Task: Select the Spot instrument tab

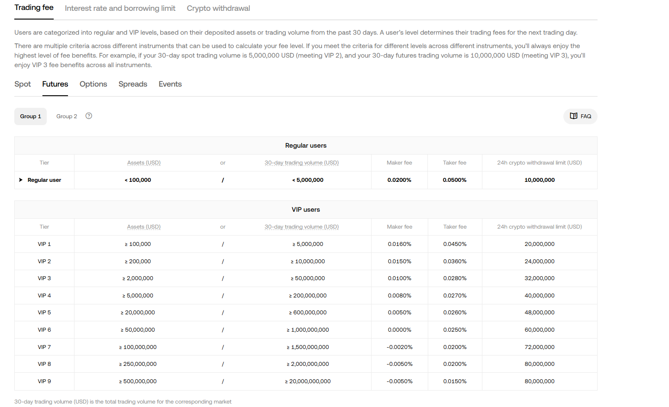Action: (x=23, y=84)
